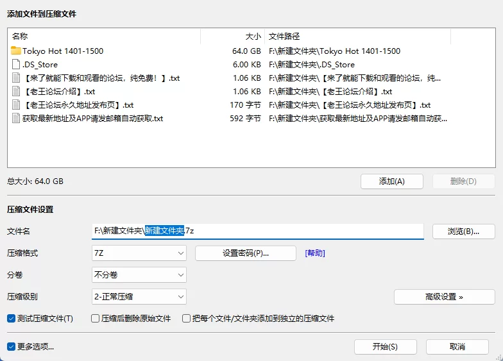Select icon of 【来了就能下载和观看的论坛，纯免费！】.txt
503x361 pixels.
pos(15,78)
